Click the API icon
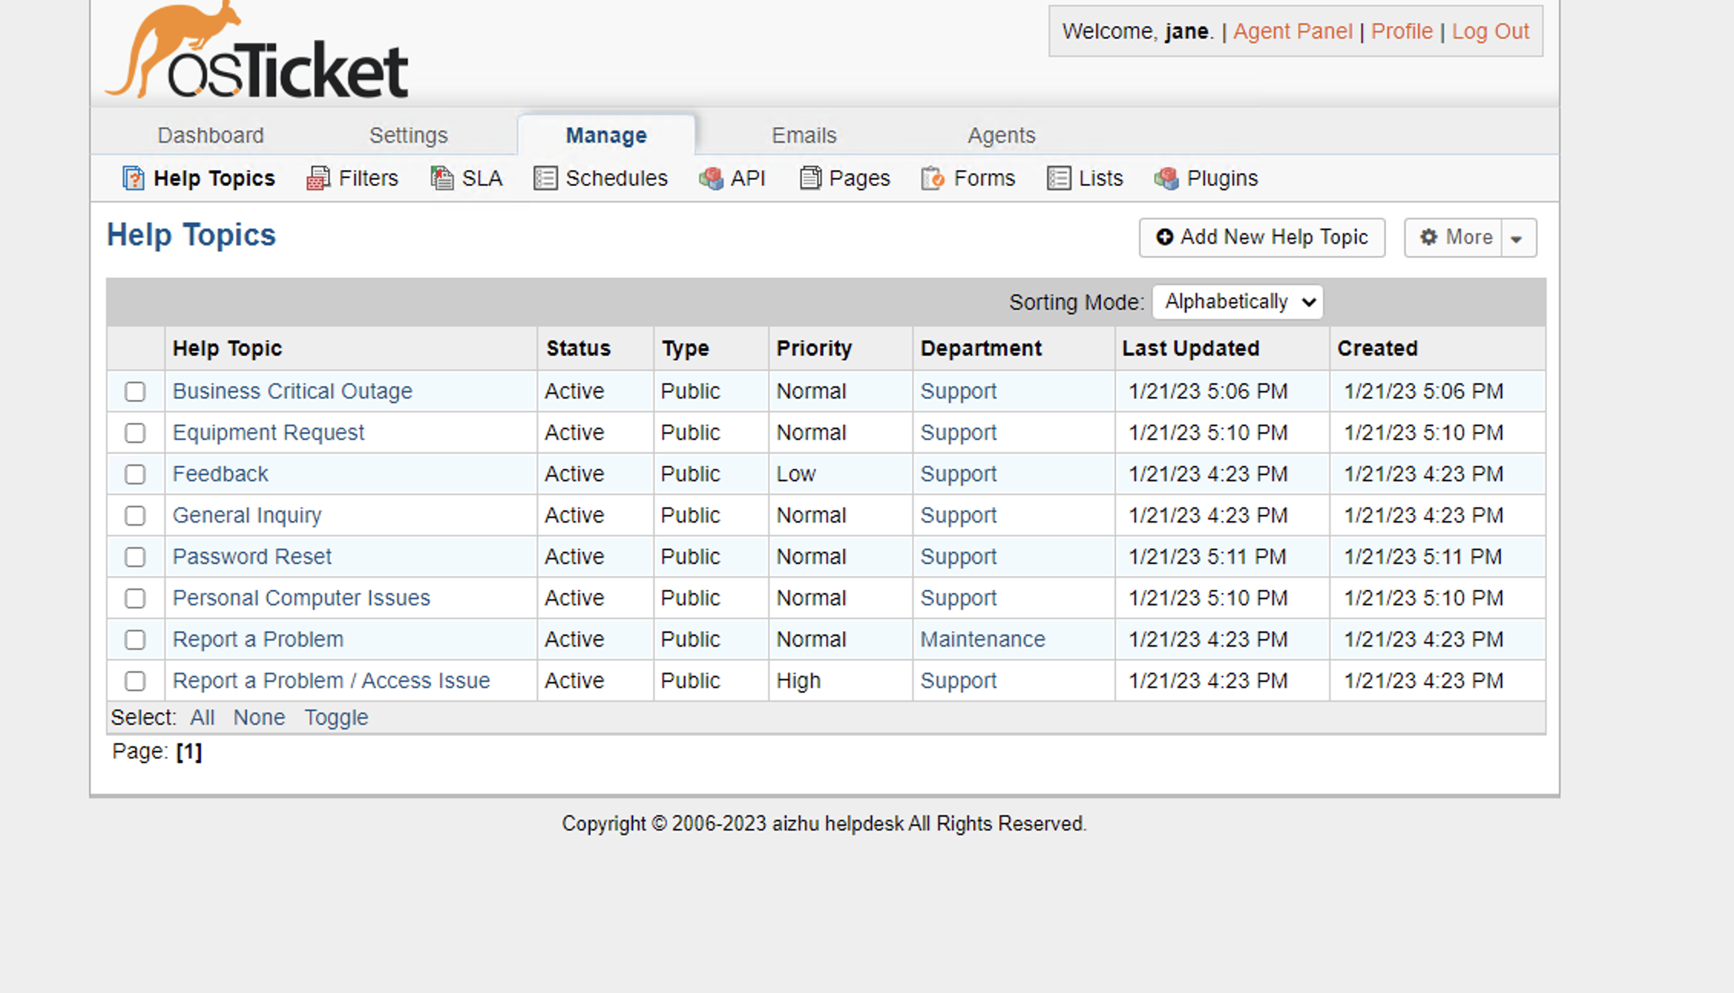 pos(711,178)
